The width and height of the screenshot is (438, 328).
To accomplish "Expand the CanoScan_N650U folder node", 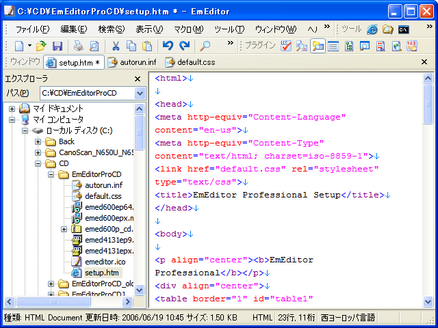I will (38, 152).
